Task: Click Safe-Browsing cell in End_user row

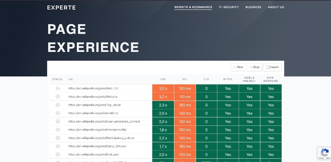Action: [271, 155]
